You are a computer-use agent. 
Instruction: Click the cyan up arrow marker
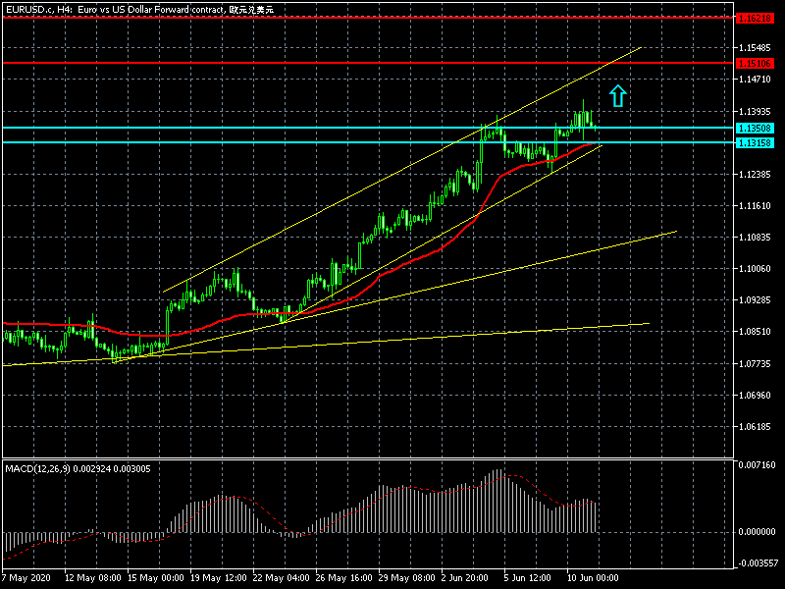617,95
